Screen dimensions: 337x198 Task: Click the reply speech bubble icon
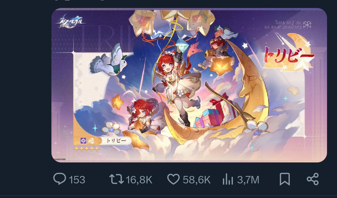point(59,179)
